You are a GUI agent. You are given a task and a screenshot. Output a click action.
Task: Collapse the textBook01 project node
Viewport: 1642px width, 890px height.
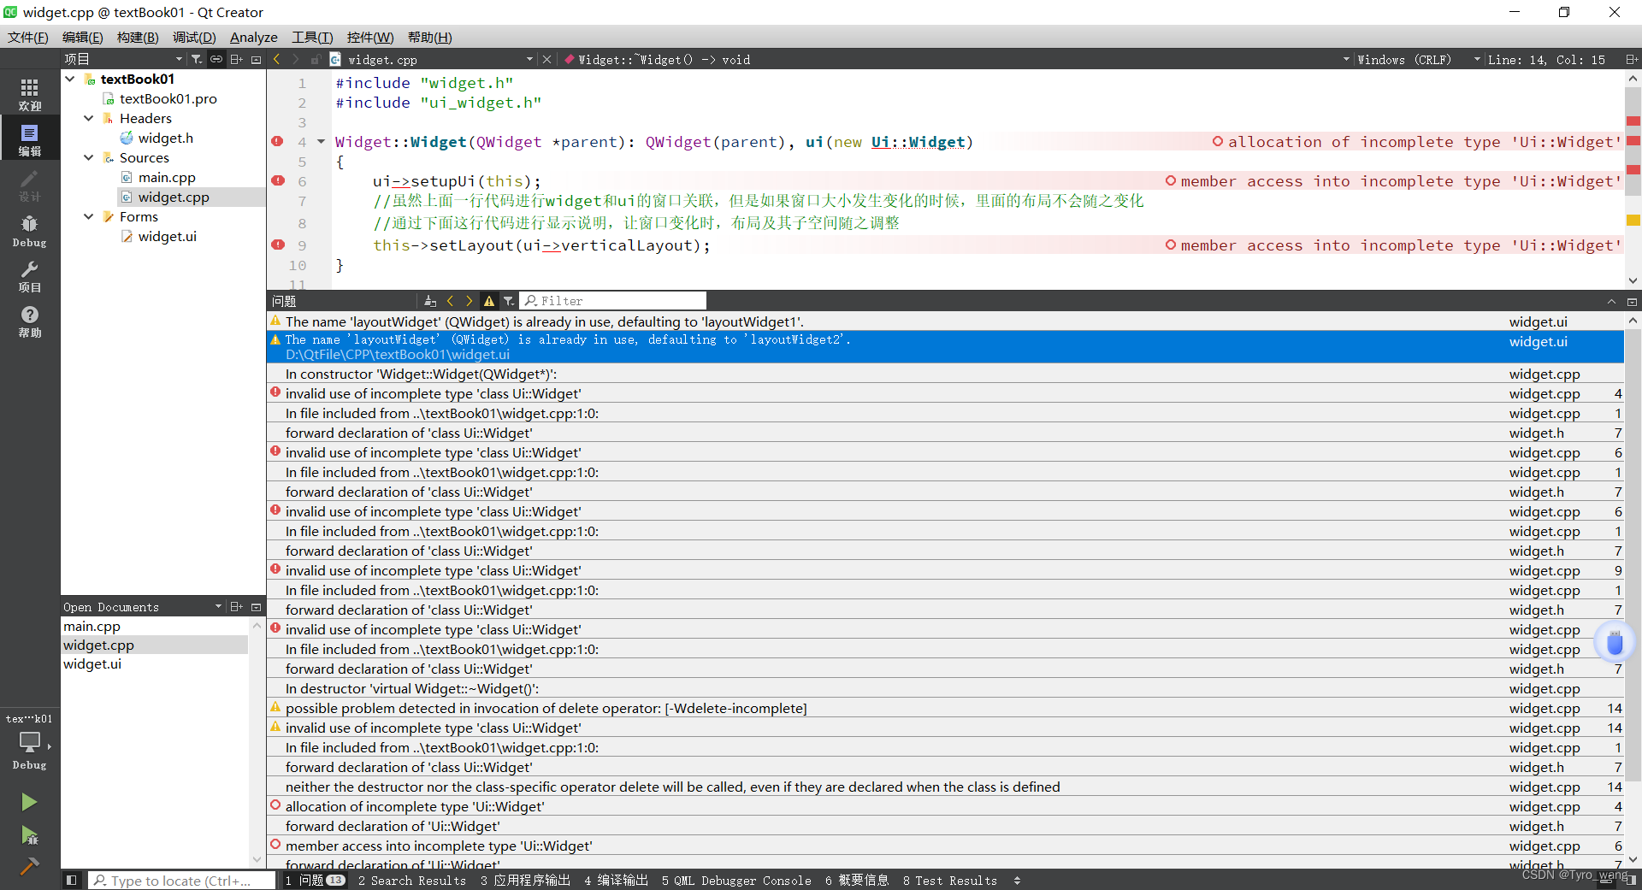pos(70,79)
